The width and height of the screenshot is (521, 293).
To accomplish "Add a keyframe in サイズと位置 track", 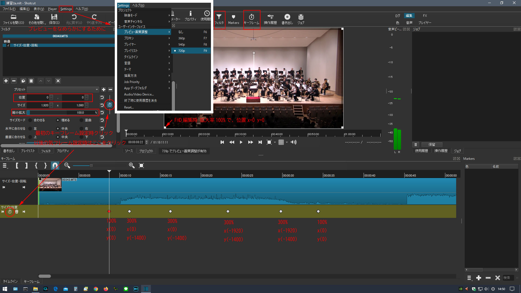I will pos(10,212).
